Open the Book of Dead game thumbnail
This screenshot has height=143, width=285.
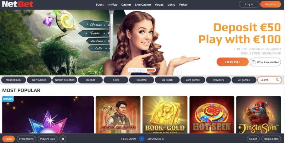click(x=118, y=115)
